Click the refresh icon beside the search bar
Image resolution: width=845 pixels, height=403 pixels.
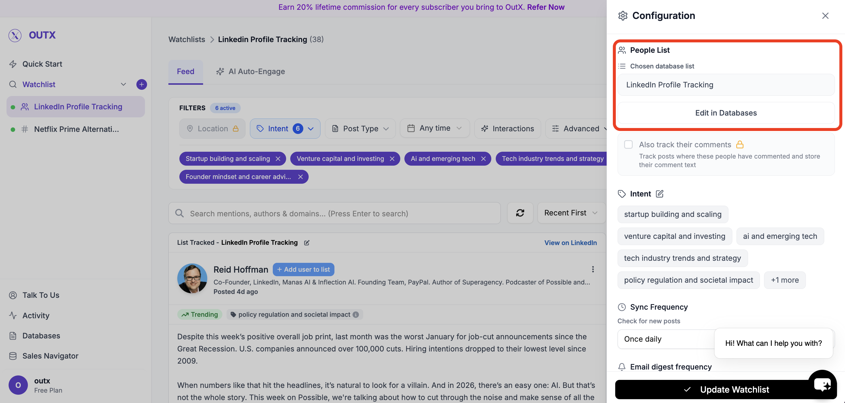520,213
